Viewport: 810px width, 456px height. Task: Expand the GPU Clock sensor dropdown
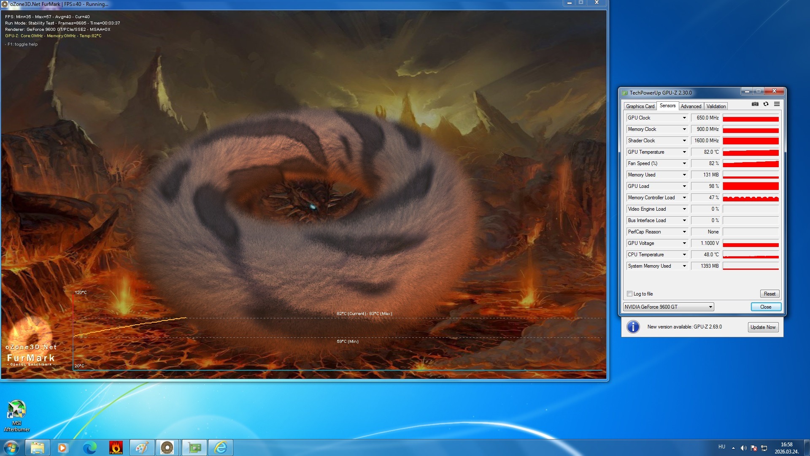(684, 118)
